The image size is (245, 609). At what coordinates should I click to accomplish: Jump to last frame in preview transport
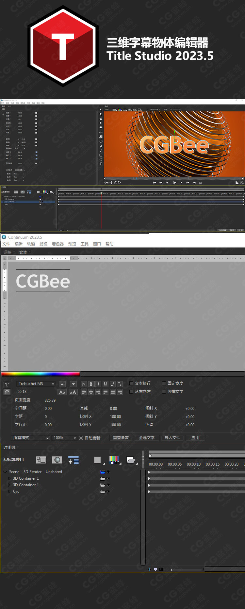pos(194,183)
